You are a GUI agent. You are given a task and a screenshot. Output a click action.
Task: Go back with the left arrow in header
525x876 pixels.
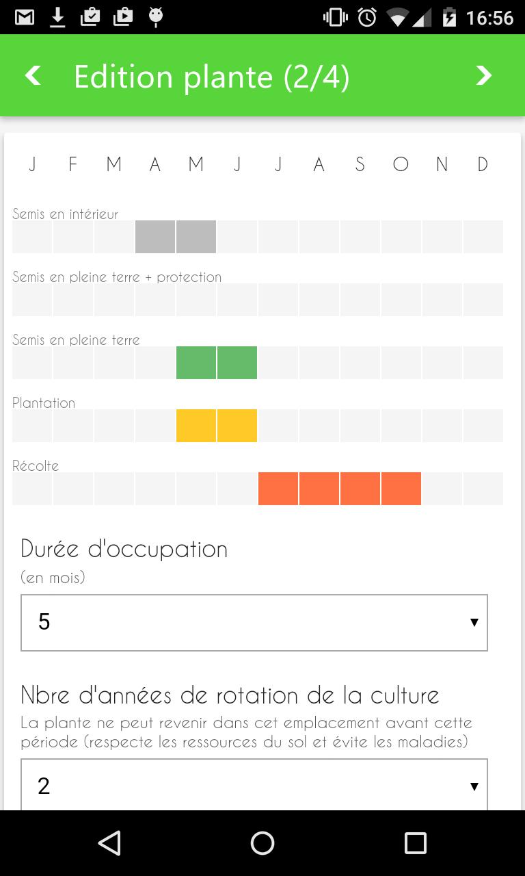[x=33, y=75]
